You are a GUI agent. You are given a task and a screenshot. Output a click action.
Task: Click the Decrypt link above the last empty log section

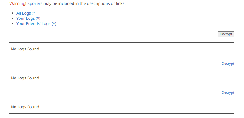228,92
